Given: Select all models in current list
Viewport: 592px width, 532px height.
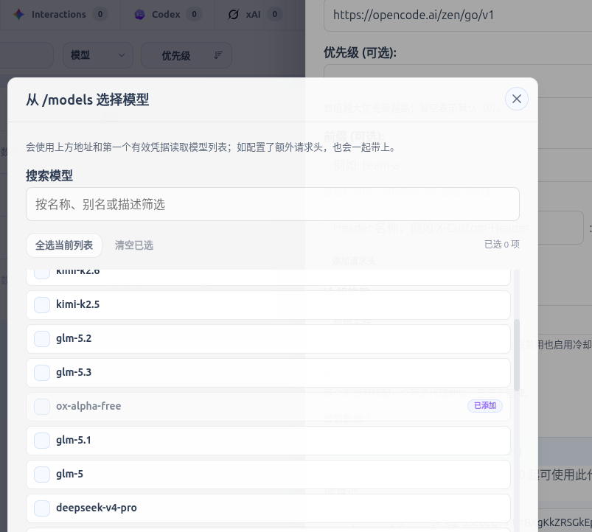Looking at the screenshot, I should click(64, 245).
